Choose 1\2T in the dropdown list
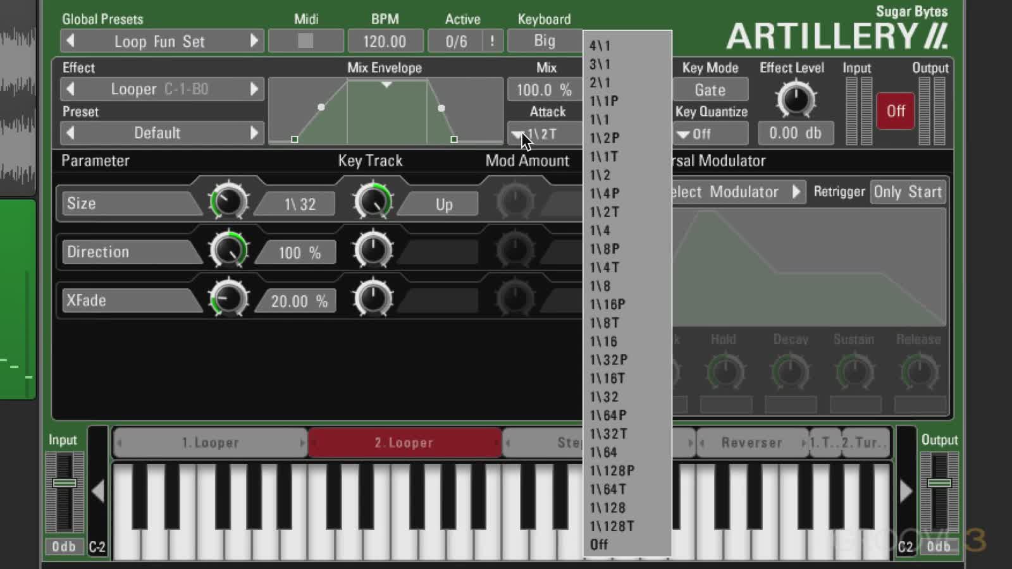This screenshot has width=1012, height=569. coord(627,212)
